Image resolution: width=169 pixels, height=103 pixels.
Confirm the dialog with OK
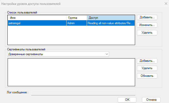click(127, 99)
